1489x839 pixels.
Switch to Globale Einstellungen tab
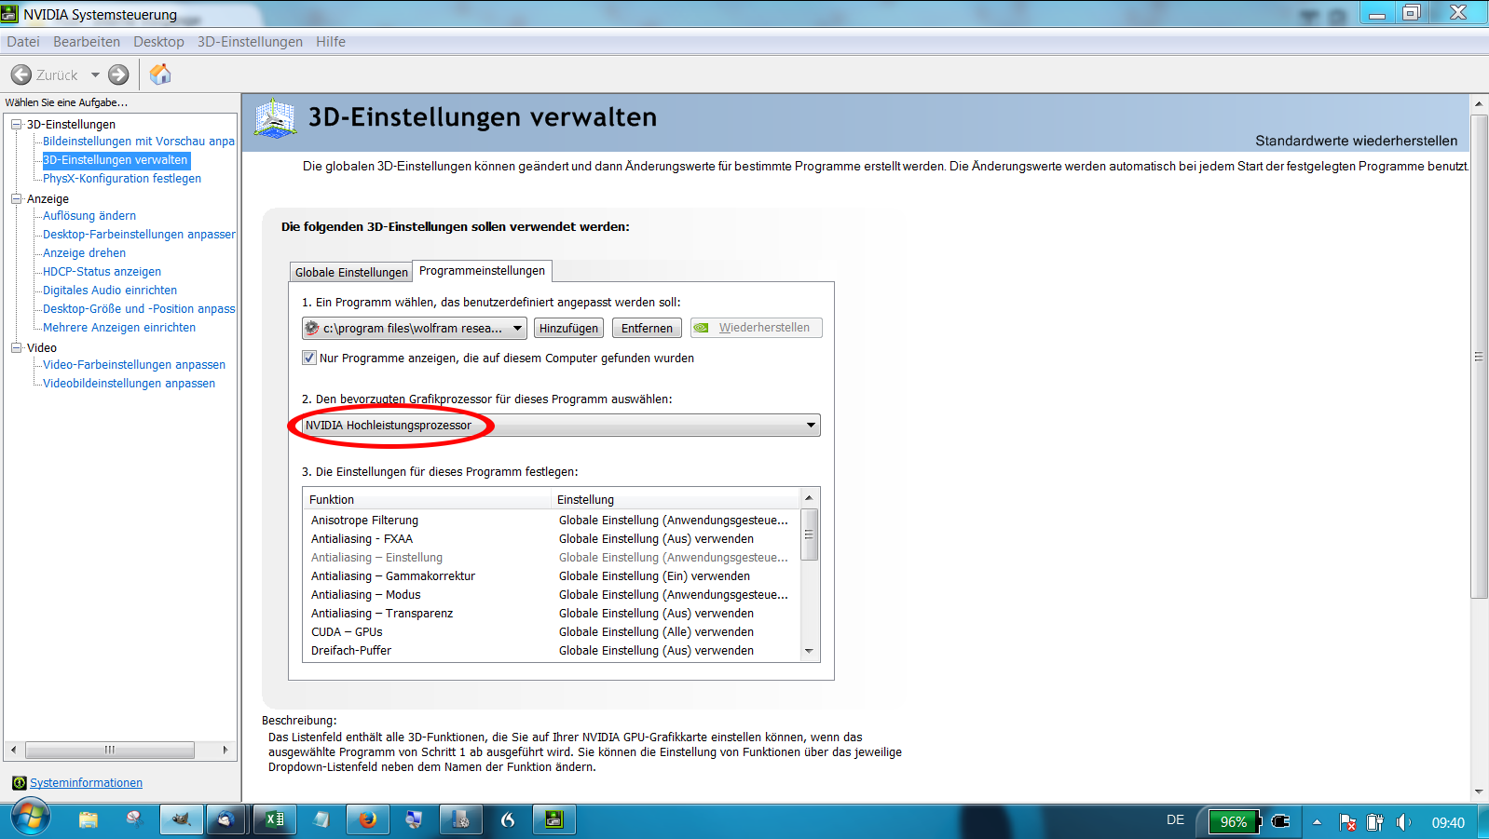click(351, 272)
